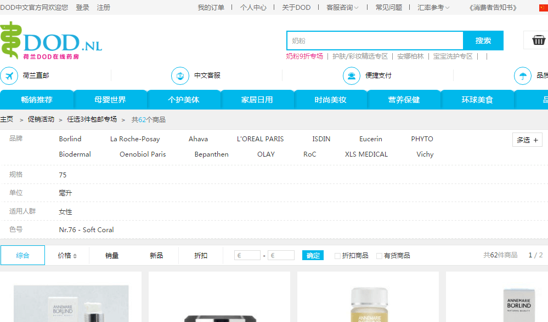Open the shopping basket icon
Viewport: 548px width, 322px height.
point(538,40)
